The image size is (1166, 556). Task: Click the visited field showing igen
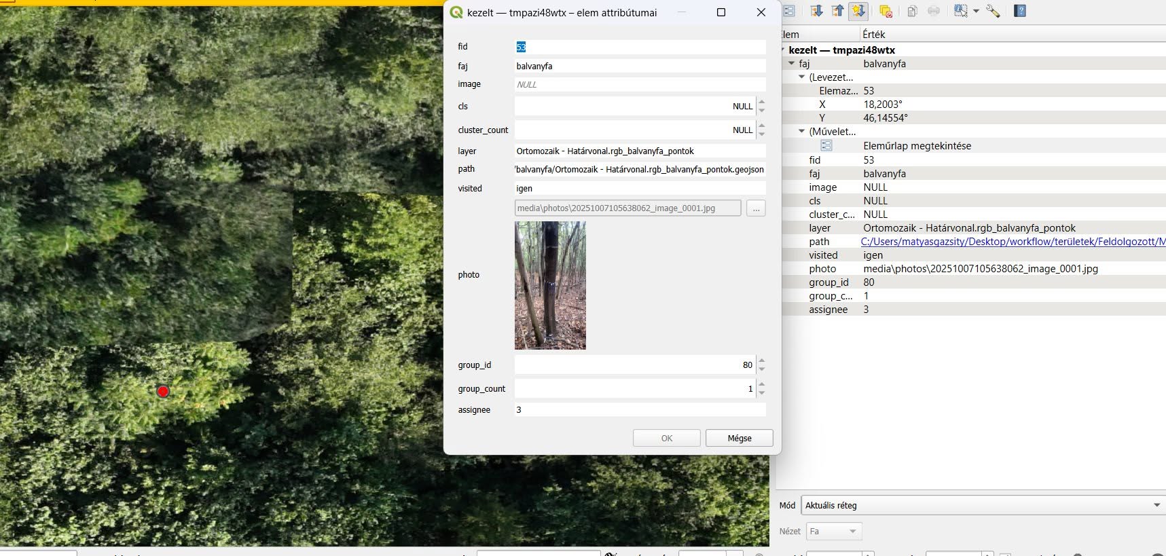coord(640,188)
